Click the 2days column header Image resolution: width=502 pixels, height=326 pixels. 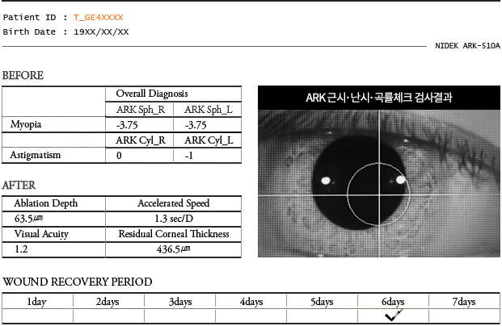[108, 301]
